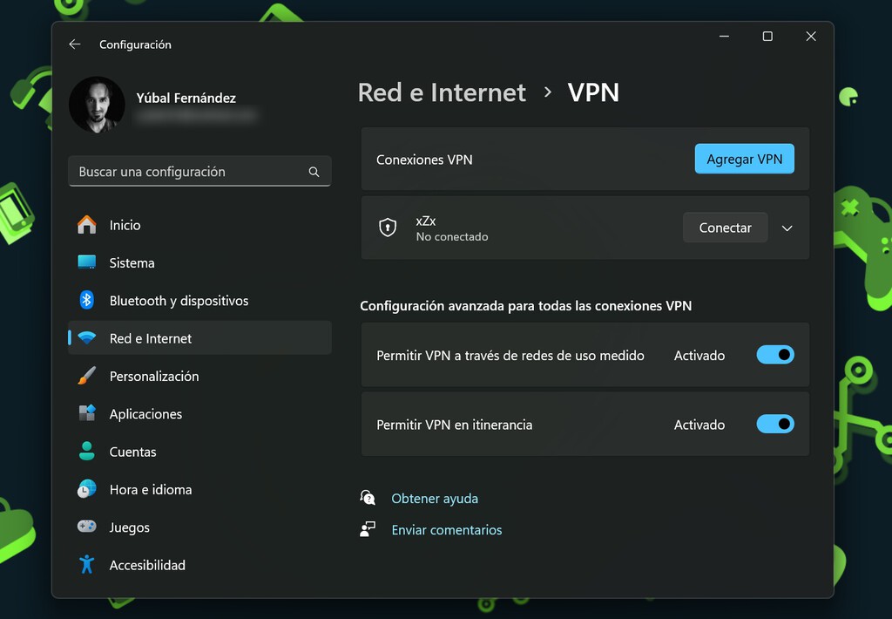
Task: Open the Enviar comentarios link
Action: coord(447,529)
